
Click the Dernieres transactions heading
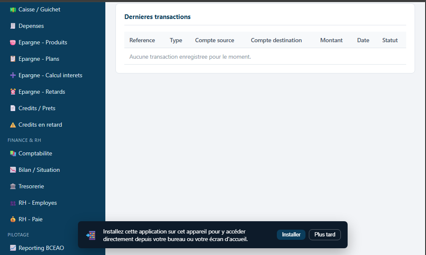pos(158,17)
